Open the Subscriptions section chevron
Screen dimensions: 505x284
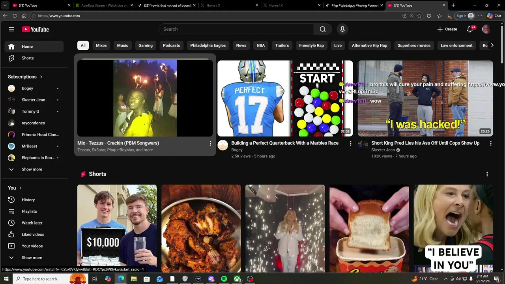(41, 77)
